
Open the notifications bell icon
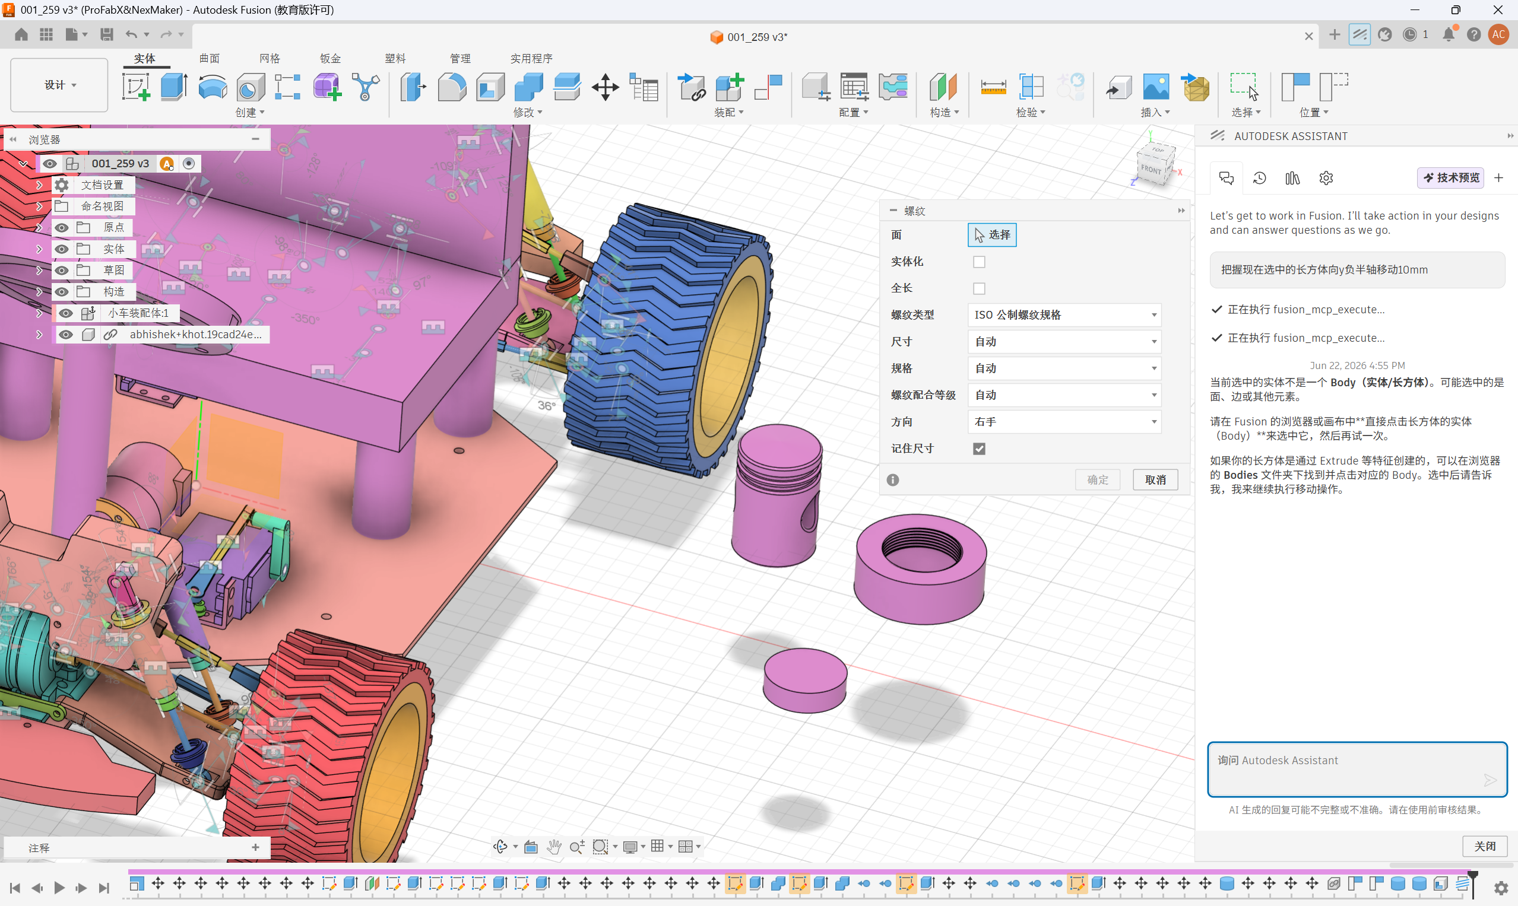(x=1449, y=34)
